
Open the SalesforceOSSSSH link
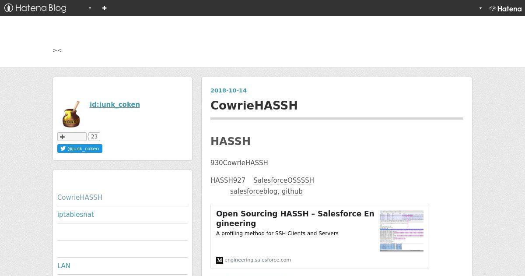[283, 180]
